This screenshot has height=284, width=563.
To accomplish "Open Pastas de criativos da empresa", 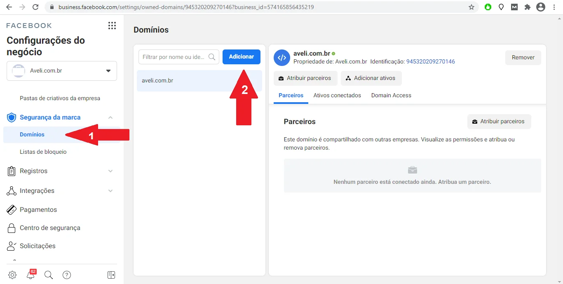I will tap(60, 99).
